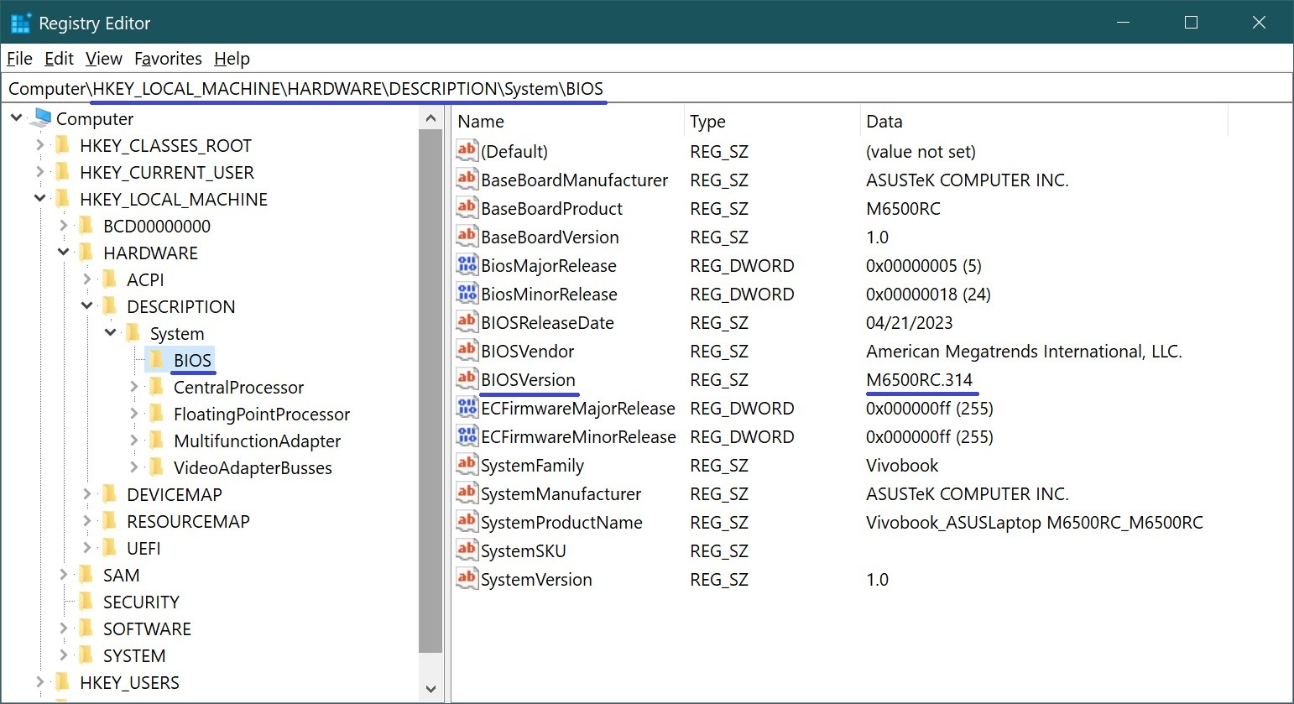Collapse the HKEY_LOCAL_MACHINE branch
This screenshot has height=704, width=1294.
tap(39, 199)
